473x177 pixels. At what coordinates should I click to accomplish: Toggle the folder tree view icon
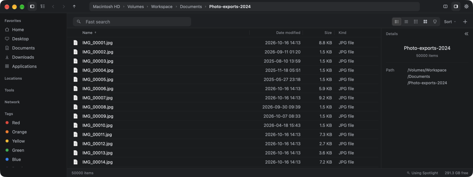43,7
